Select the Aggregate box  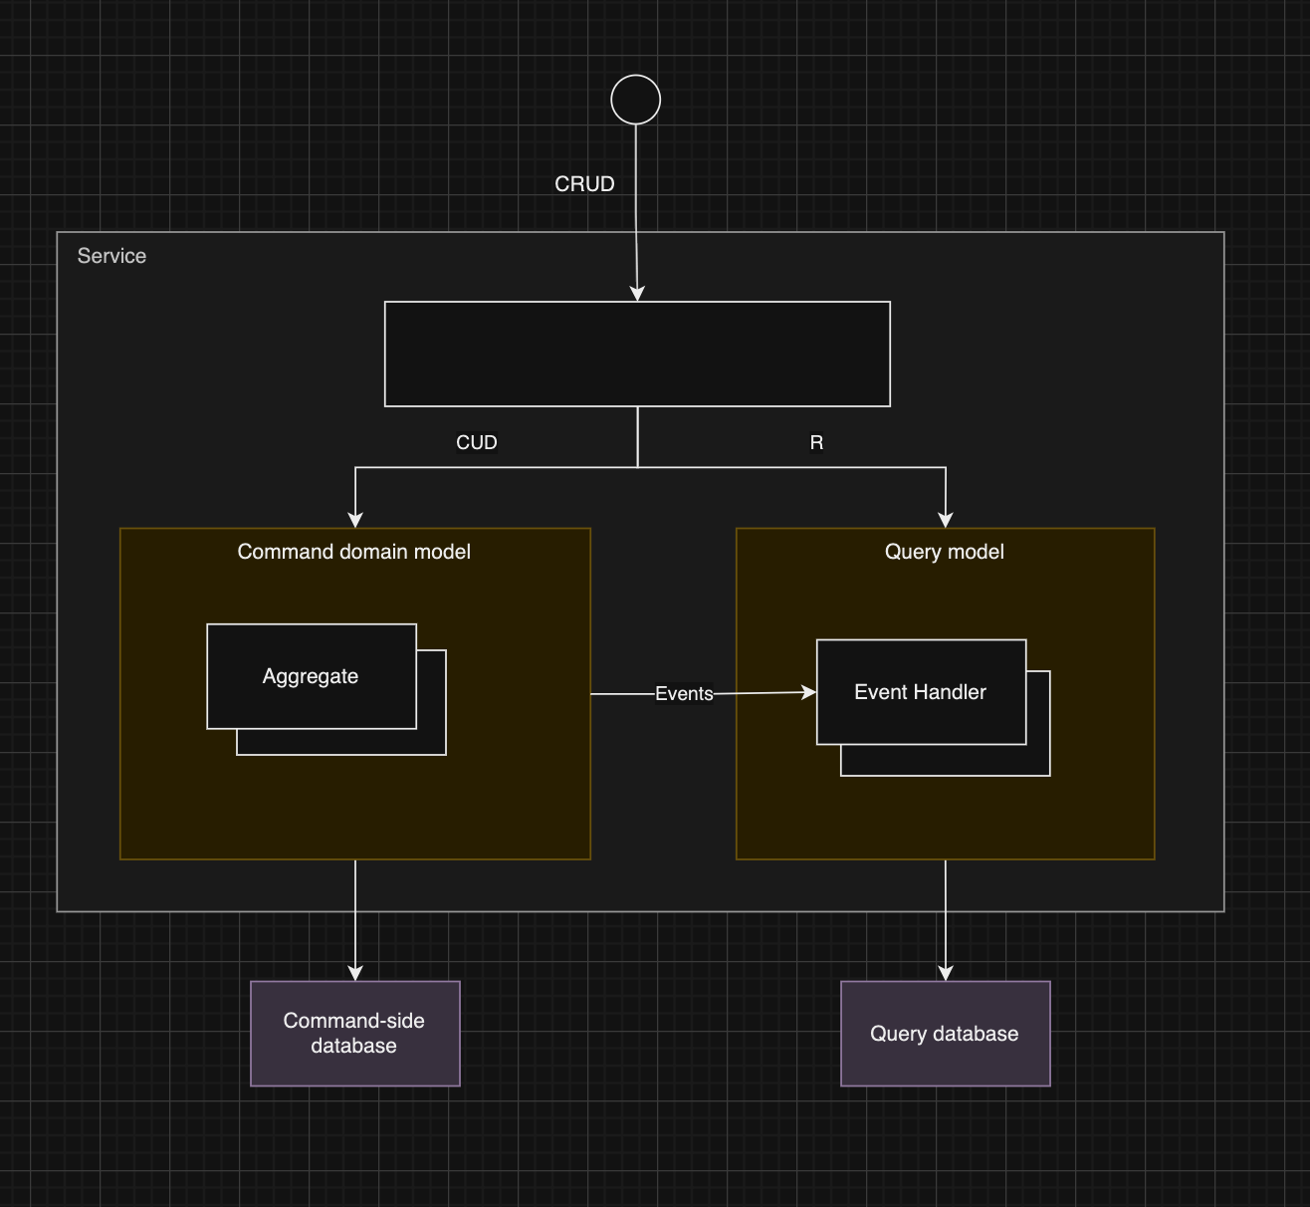311,676
